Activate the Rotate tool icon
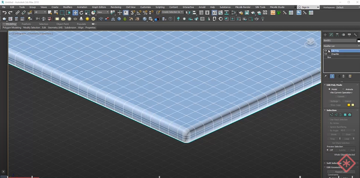The image size is (360, 178). (x=81, y=13)
